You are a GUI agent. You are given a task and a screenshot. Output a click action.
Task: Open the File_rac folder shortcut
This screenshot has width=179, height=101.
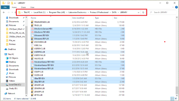pyautogui.click(x=12, y=40)
